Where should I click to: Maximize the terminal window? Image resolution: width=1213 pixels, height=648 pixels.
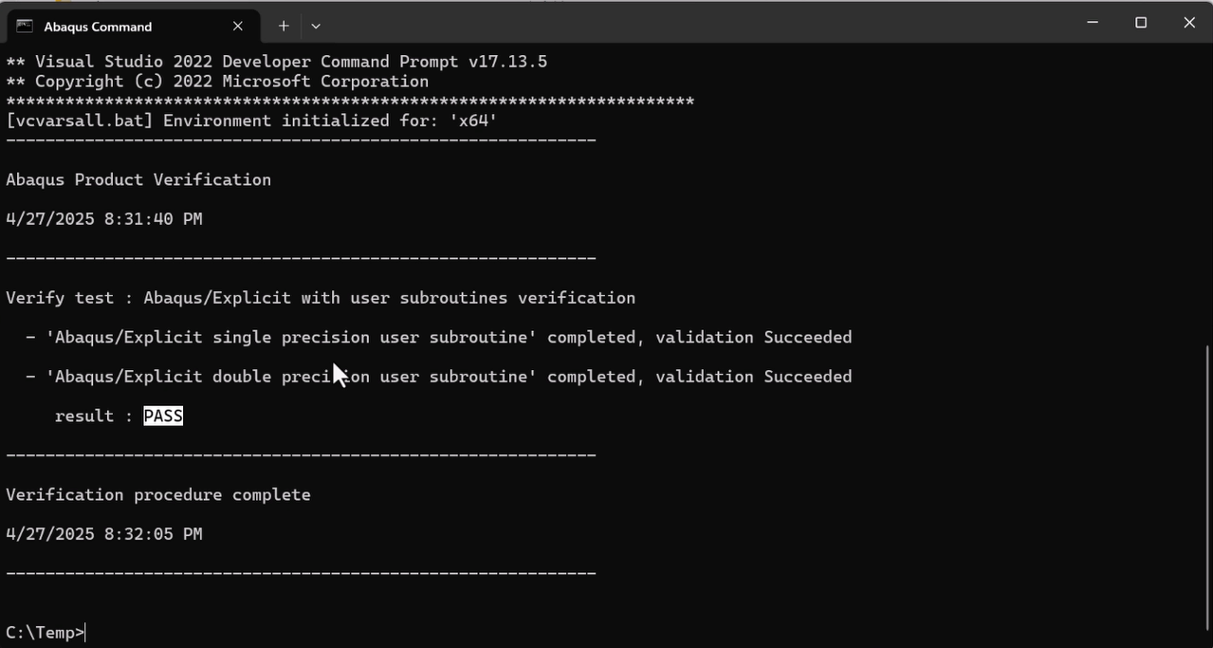[x=1140, y=22]
